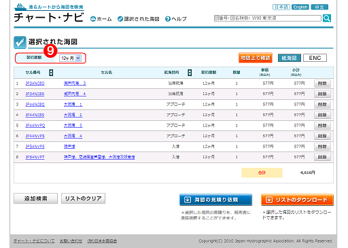Open footer link チャート・ナビについて
Image resolution: width=348 pixels, height=248 pixels.
[x=34, y=241]
